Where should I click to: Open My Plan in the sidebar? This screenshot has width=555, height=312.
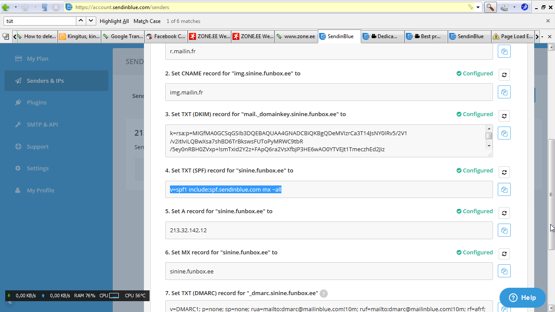point(56,58)
